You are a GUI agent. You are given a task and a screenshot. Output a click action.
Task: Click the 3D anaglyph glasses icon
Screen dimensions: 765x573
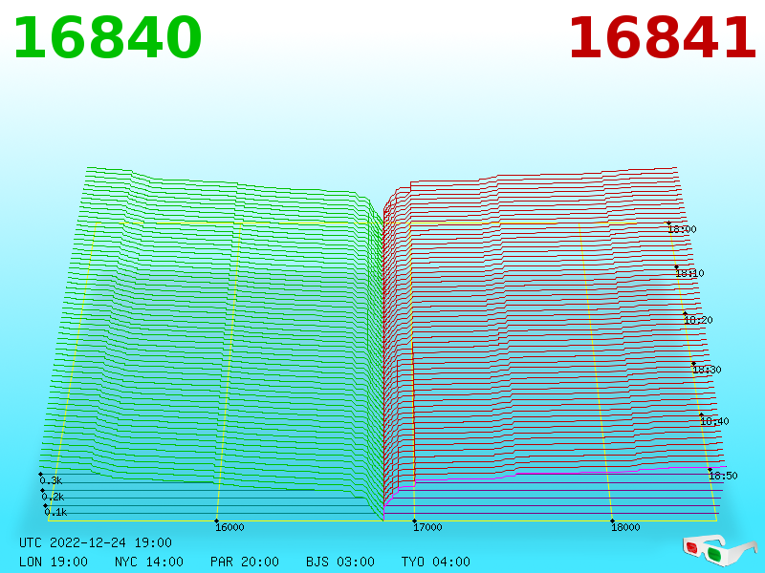[719, 550]
